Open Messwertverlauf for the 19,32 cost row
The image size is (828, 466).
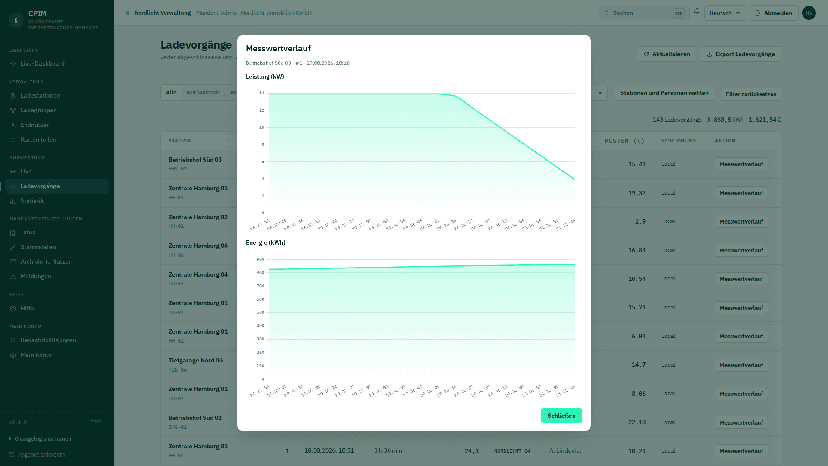[x=741, y=193]
